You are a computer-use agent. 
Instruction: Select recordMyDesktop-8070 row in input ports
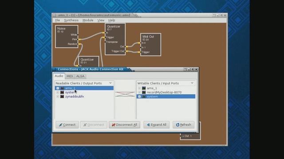point(166,92)
